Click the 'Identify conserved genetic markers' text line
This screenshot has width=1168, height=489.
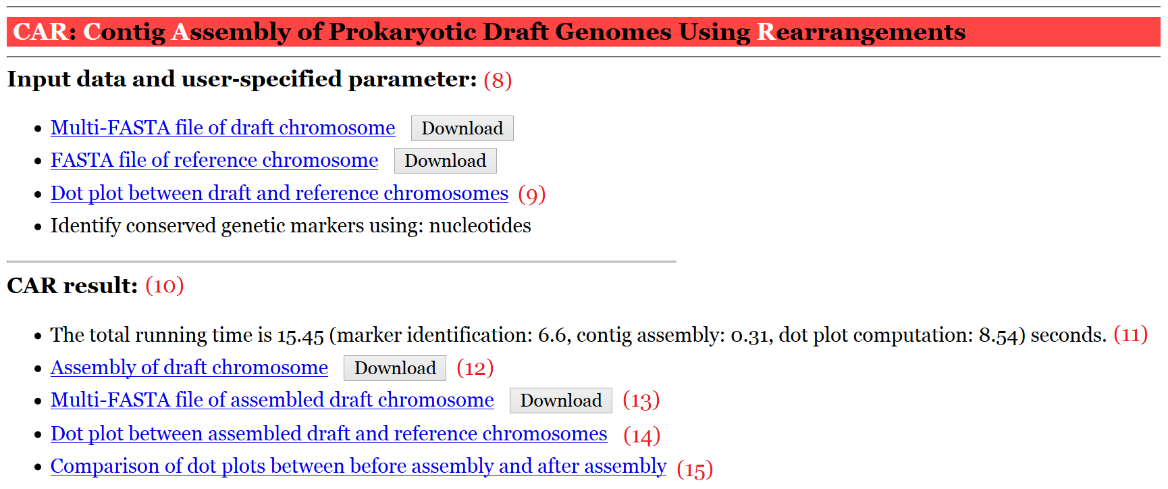[290, 226]
